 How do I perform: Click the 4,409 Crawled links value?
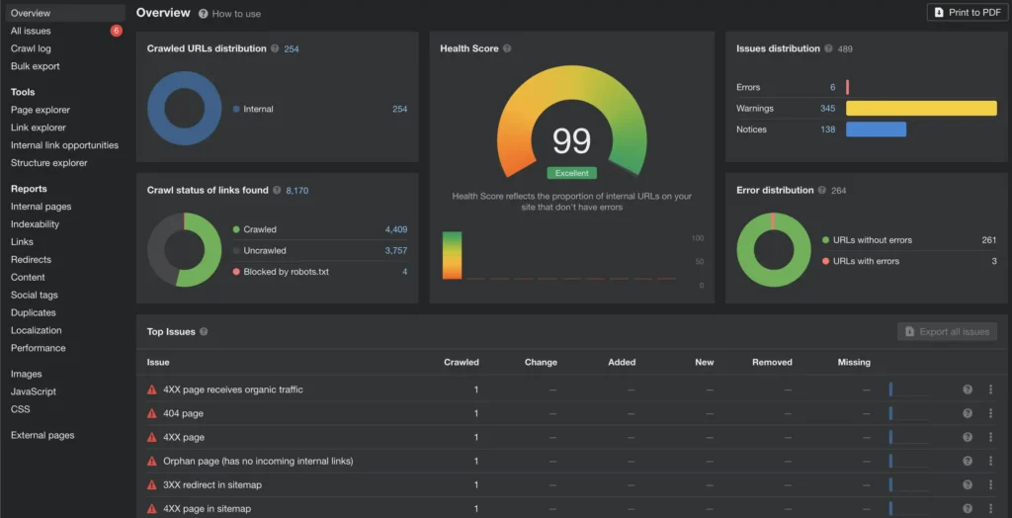pyautogui.click(x=396, y=229)
